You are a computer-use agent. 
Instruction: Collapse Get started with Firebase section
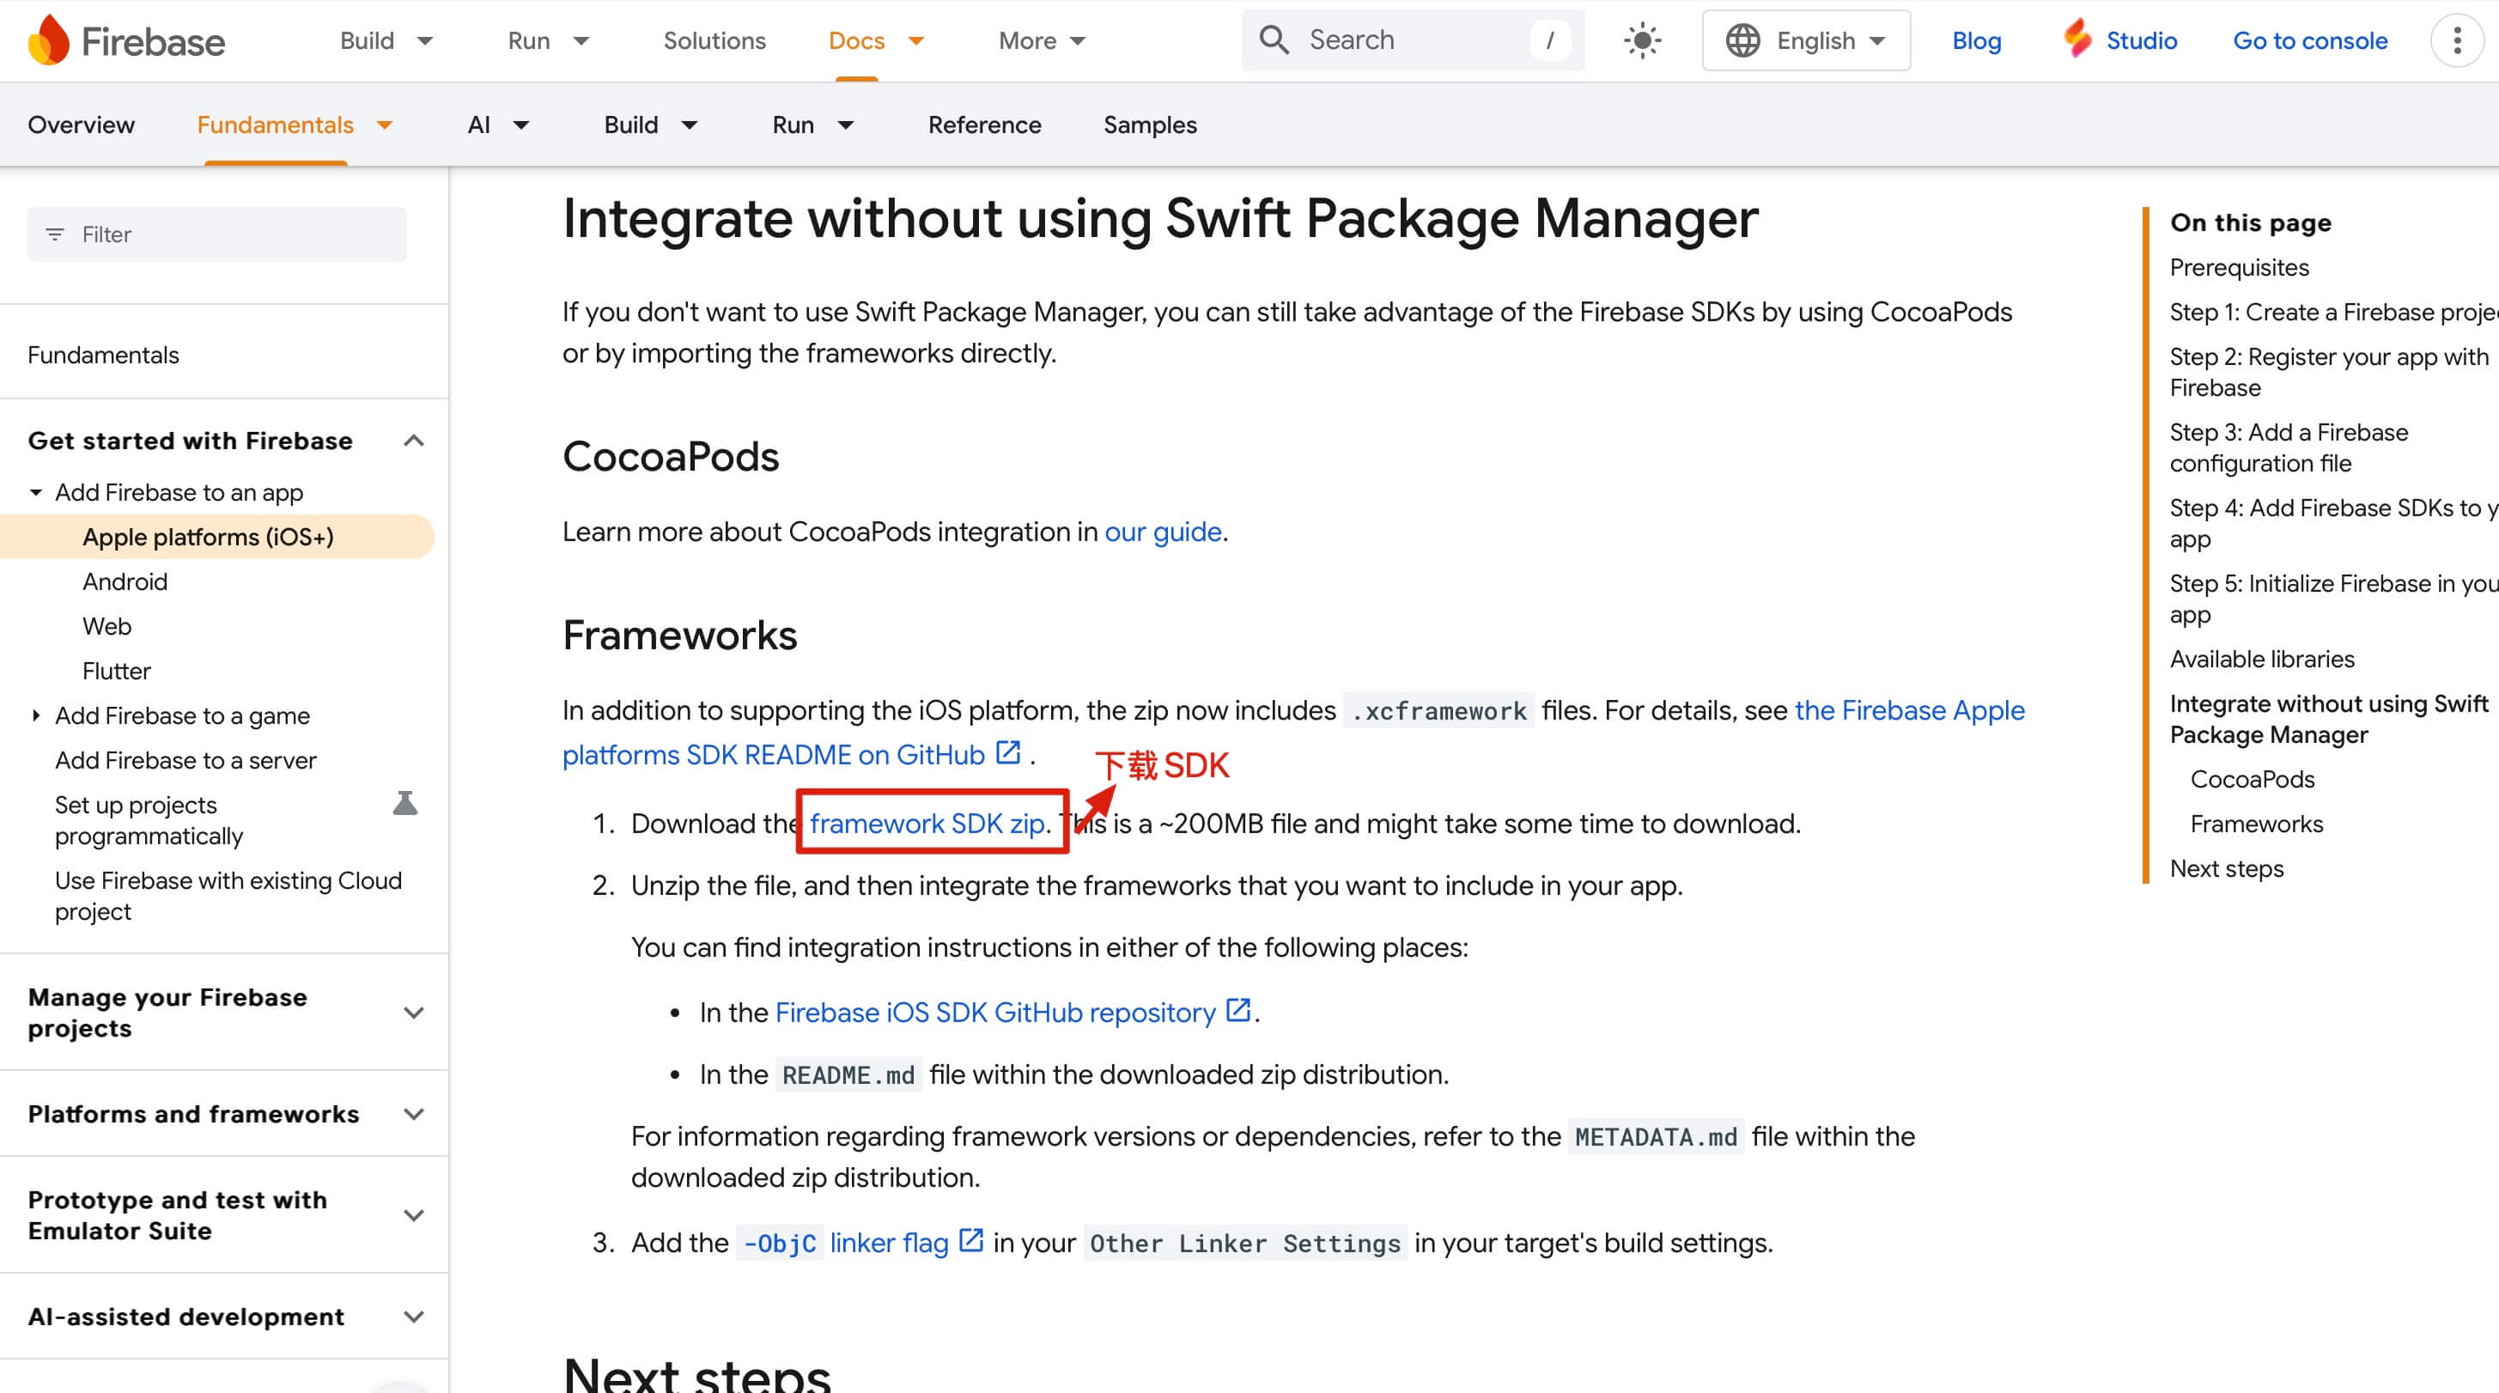(414, 441)
